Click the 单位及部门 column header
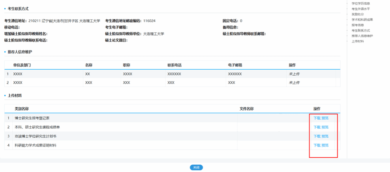 22,65
